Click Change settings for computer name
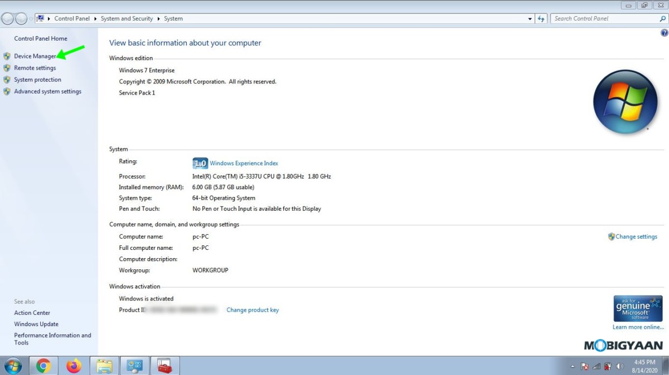Viewport: 669px width, 375px height. 636,236
